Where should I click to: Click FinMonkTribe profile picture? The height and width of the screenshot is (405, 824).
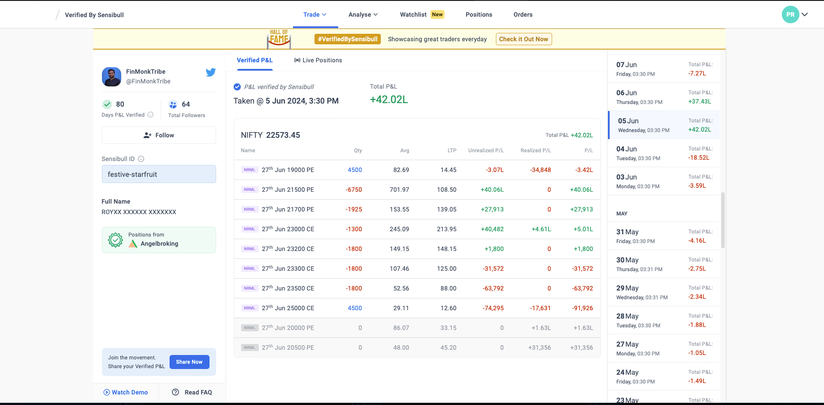tap(112, 77)
